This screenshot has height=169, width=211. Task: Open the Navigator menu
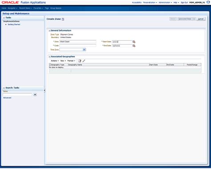pos(12,8)
